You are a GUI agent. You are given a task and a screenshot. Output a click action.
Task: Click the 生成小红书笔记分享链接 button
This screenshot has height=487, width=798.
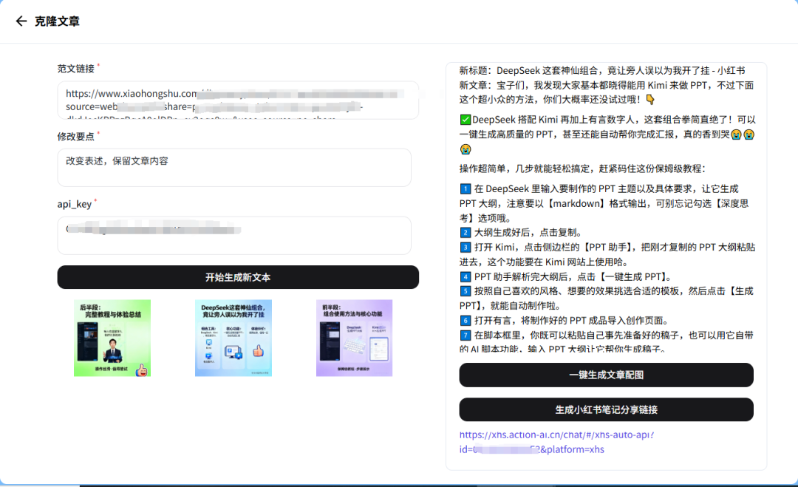tap(606, 409)
